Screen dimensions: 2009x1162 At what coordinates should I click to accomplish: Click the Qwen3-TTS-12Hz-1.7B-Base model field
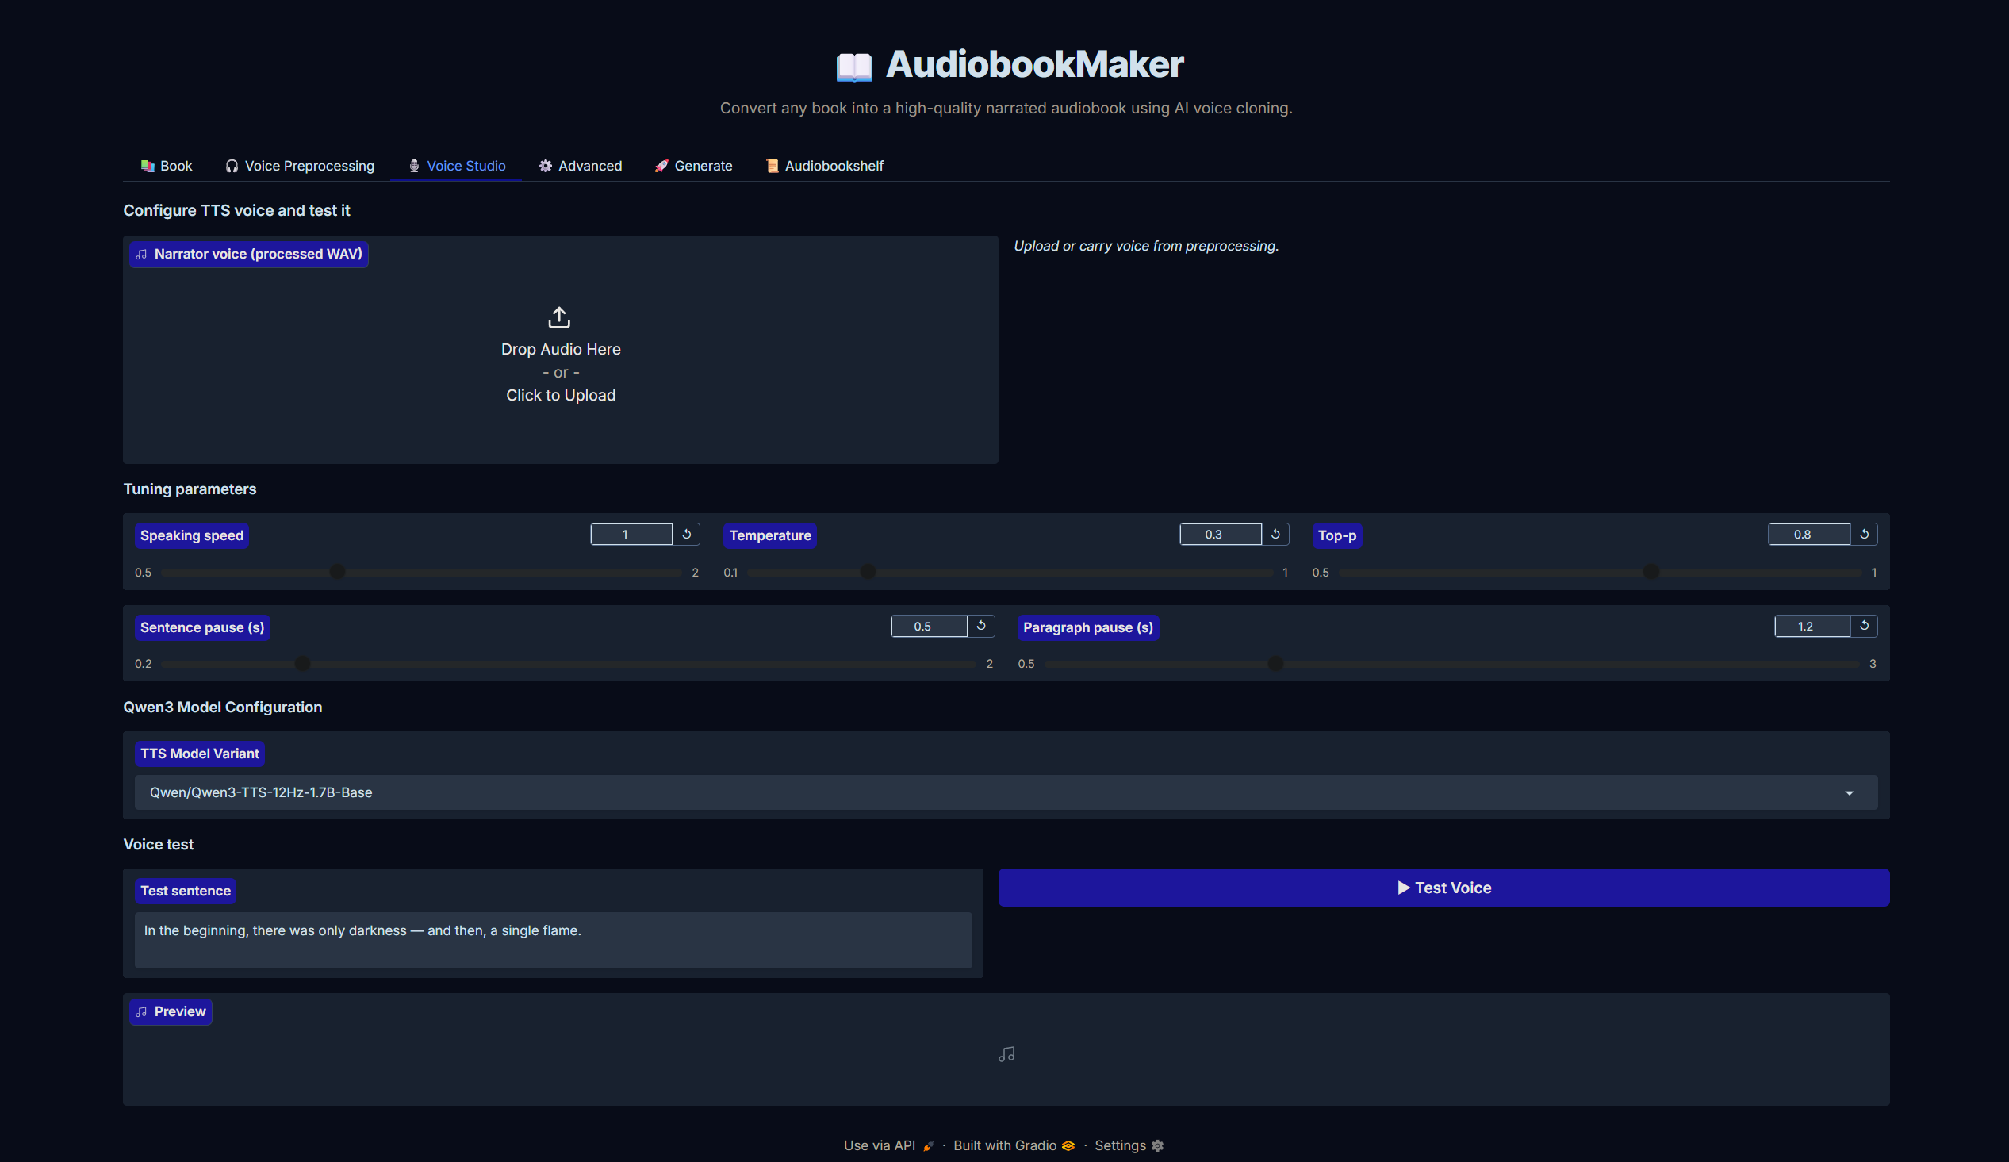[1006, 792]
